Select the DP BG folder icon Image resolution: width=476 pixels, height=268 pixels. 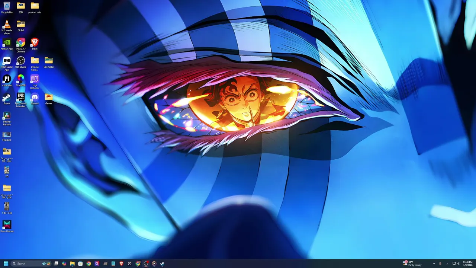click(21, 26)
